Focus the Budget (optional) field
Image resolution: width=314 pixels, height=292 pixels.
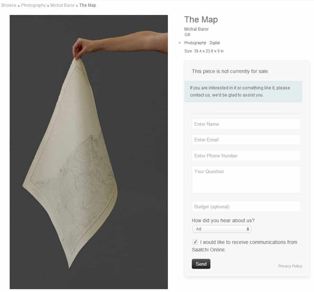246,207
